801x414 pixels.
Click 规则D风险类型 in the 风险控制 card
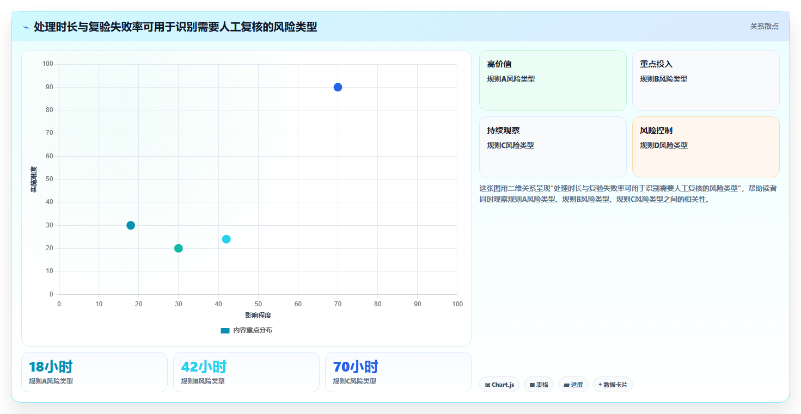coord(664,145)
